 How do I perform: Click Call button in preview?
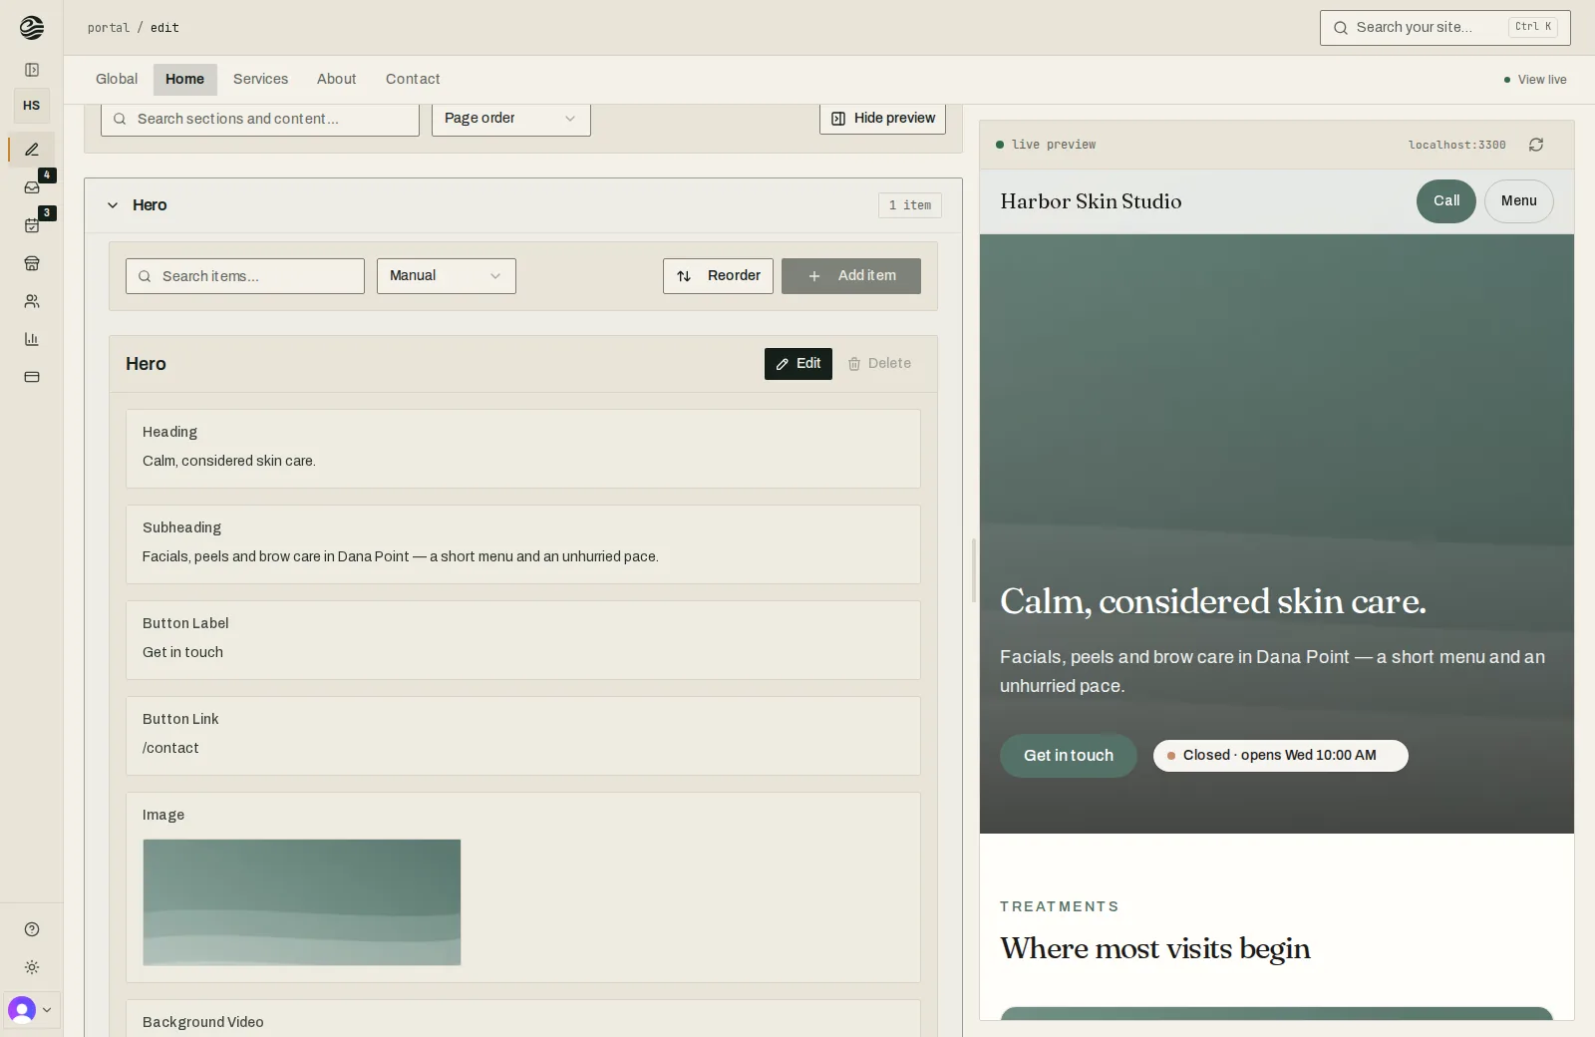click(x=1446, y=201)
